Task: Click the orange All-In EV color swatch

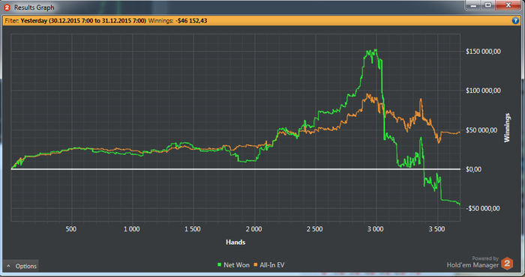Action: (x=256, y=264)
